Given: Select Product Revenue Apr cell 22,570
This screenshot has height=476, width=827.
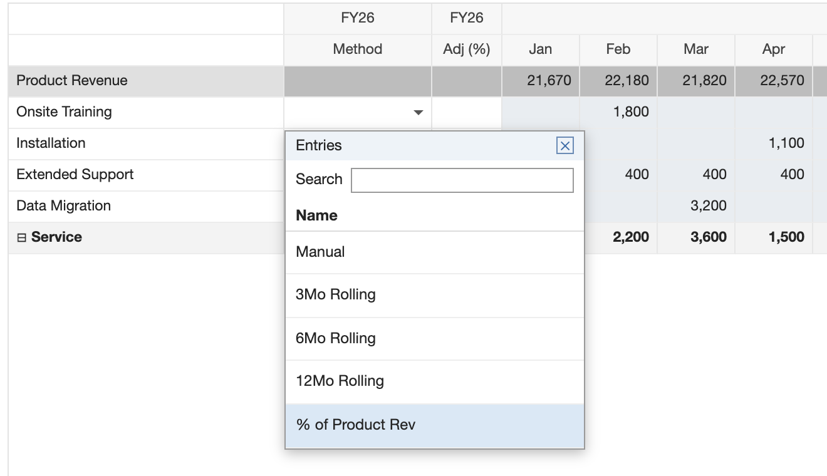Looking at the screenshot, I should pos(774,81).
